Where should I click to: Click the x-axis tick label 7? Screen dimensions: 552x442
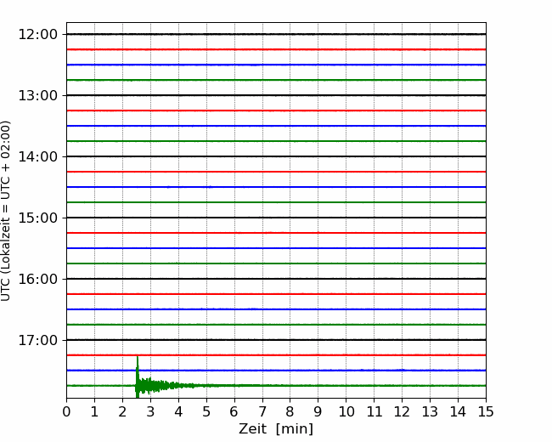click(262, 411)
